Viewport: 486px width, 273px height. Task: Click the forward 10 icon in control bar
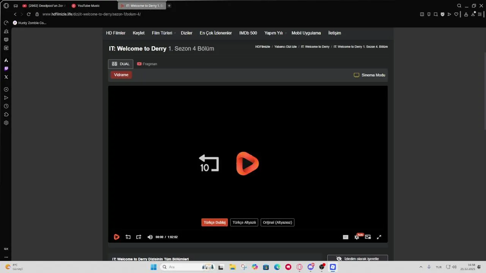[139, 237]
